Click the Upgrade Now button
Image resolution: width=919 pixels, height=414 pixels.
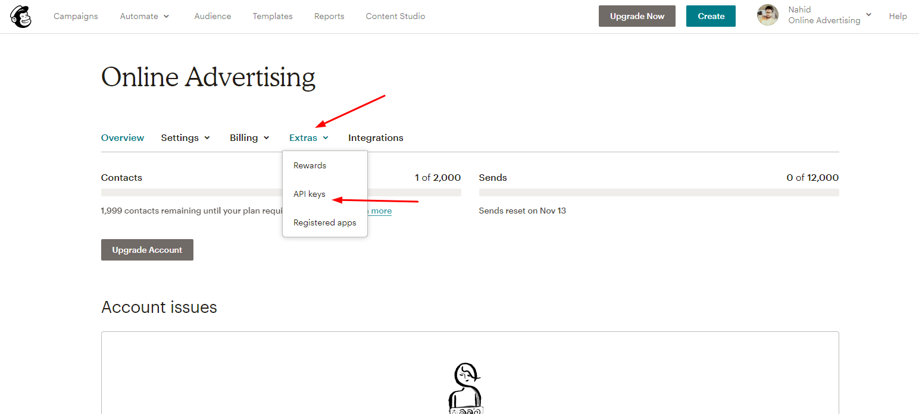[x=637, y=16]
